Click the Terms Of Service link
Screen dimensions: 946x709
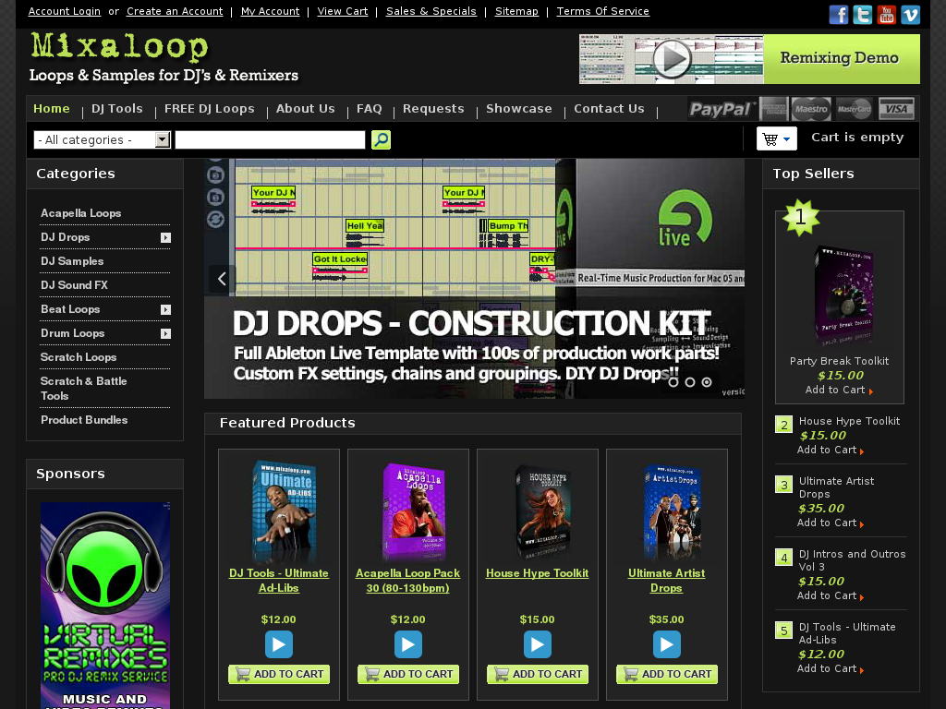click(x=602, y=11)
